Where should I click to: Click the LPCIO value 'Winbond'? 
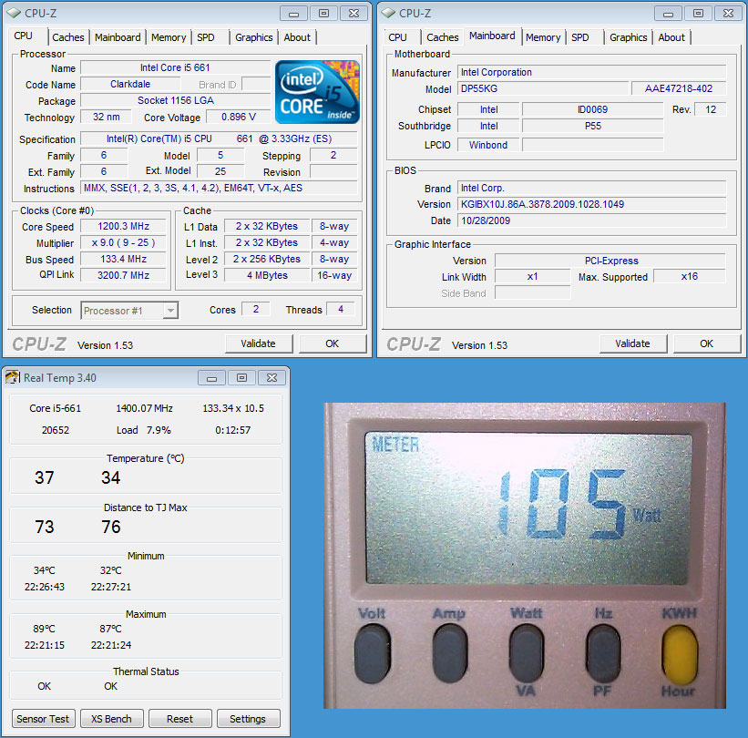pos(488,145)
